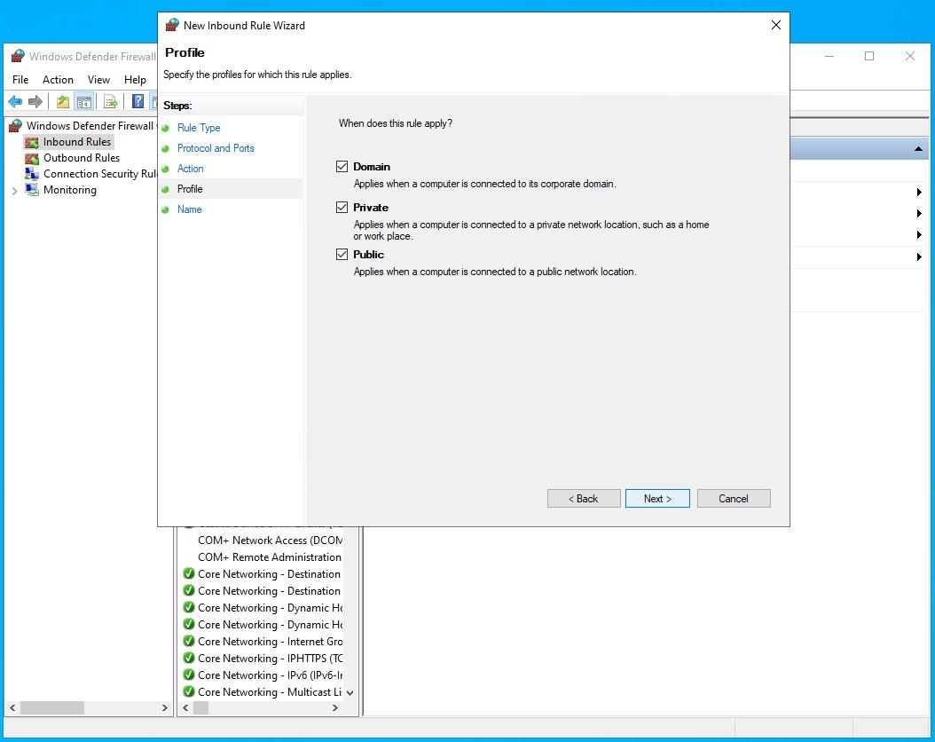Image resolution: width=935 pixels, height=742 pixels.
Task: Uncheck the Private profile checkbox
Action: 342,207
